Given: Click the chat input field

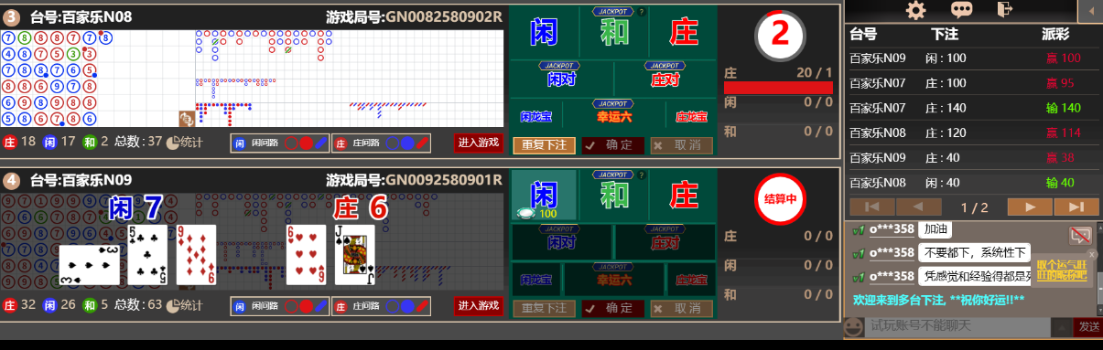Looking at the screenshot, I should 957,326.
